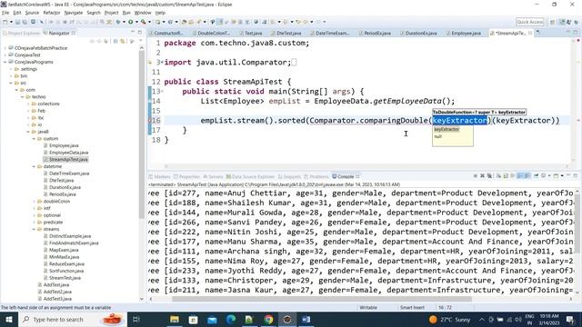
Task: Open Microsoft Edge from the taskbar
Action: [230, 319]
